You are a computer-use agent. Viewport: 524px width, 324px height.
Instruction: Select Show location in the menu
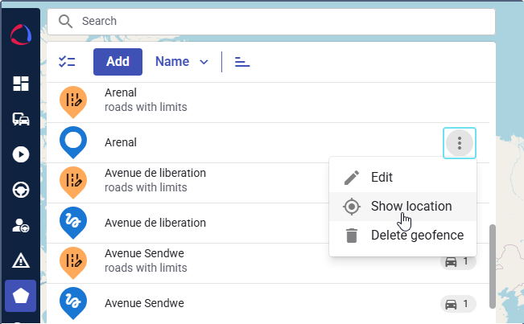(x=411, y=207)
